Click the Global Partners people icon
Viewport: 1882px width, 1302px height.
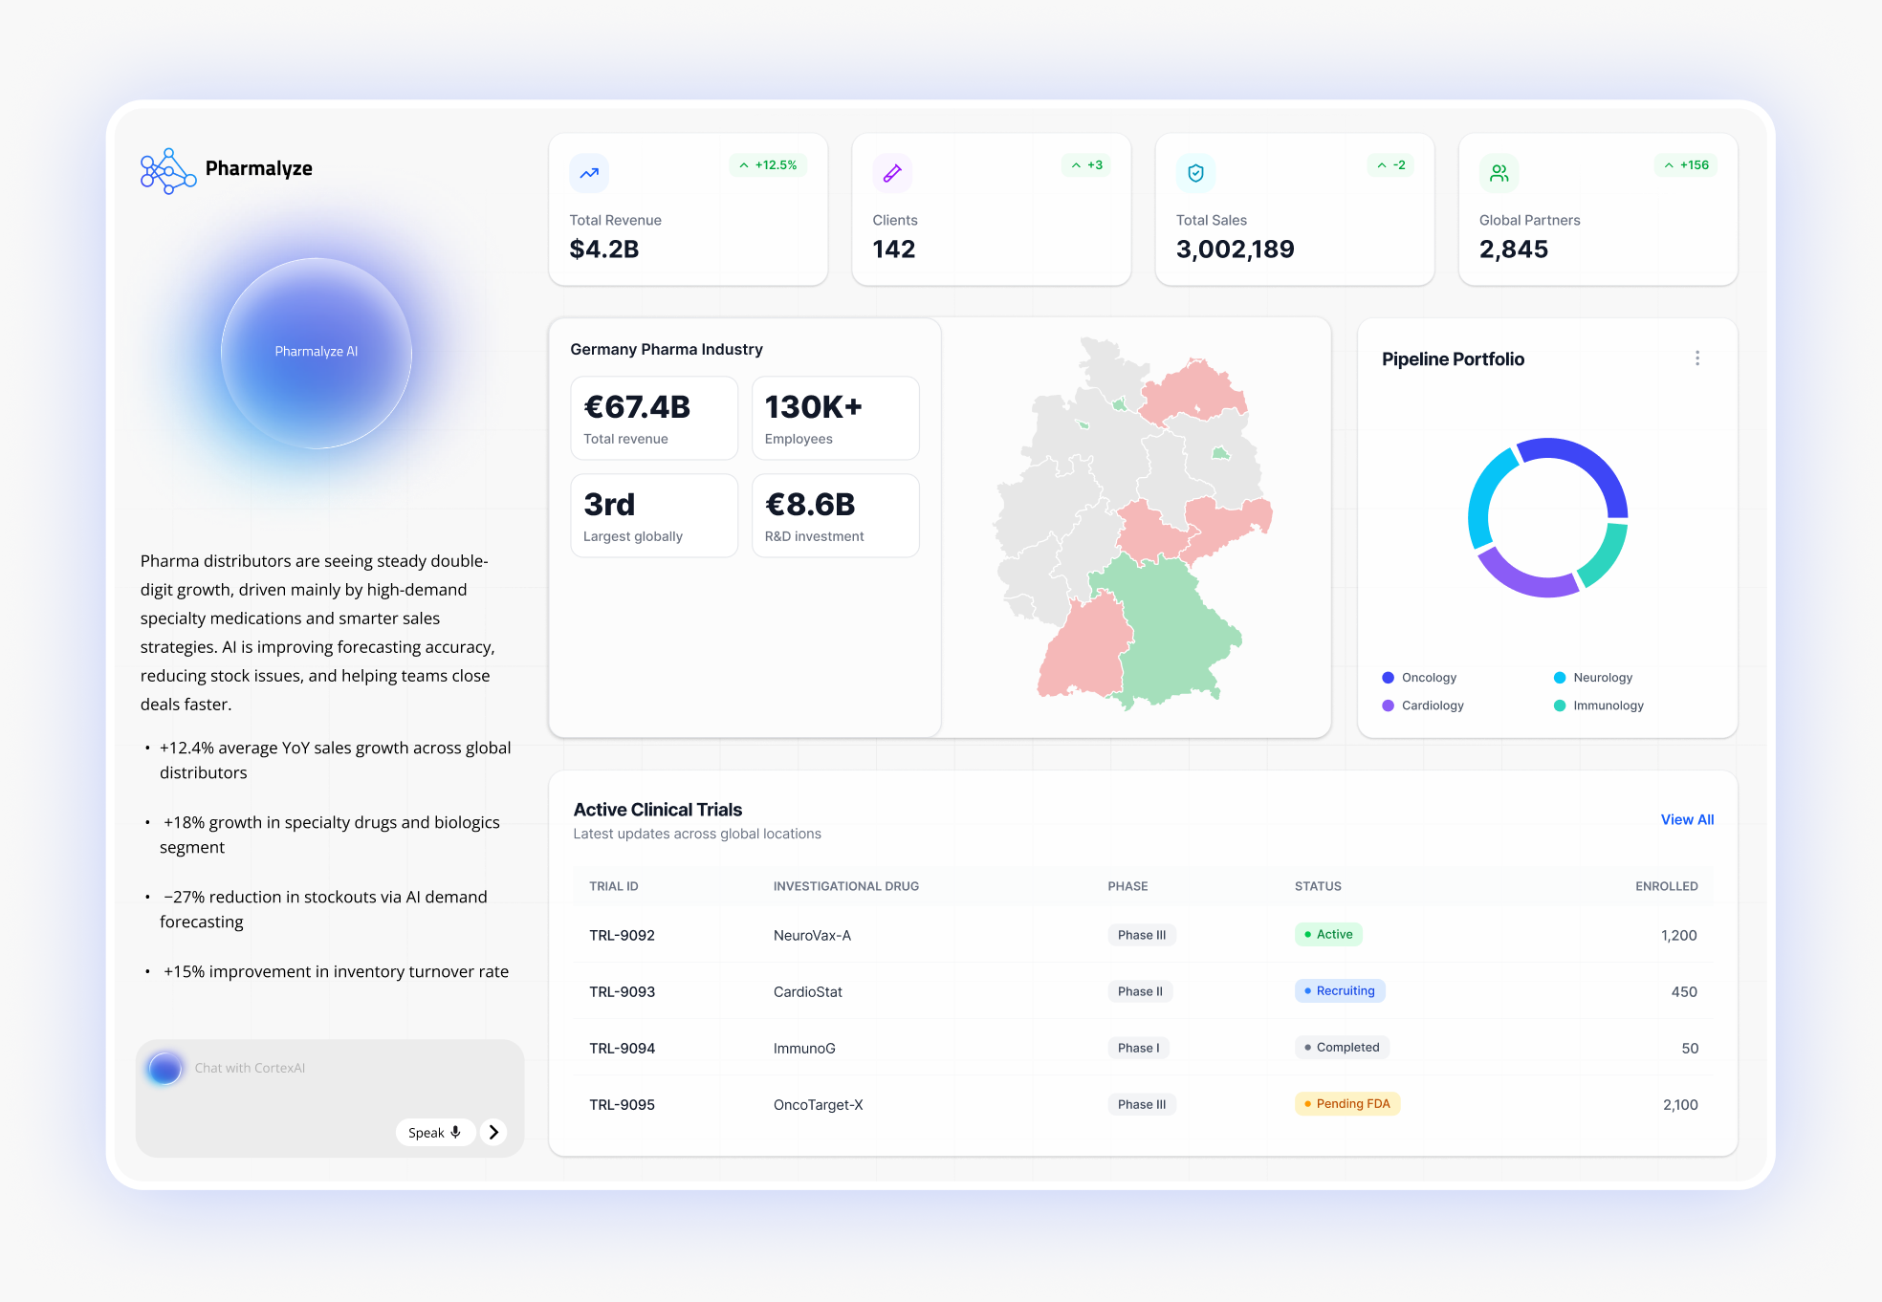1499,173
